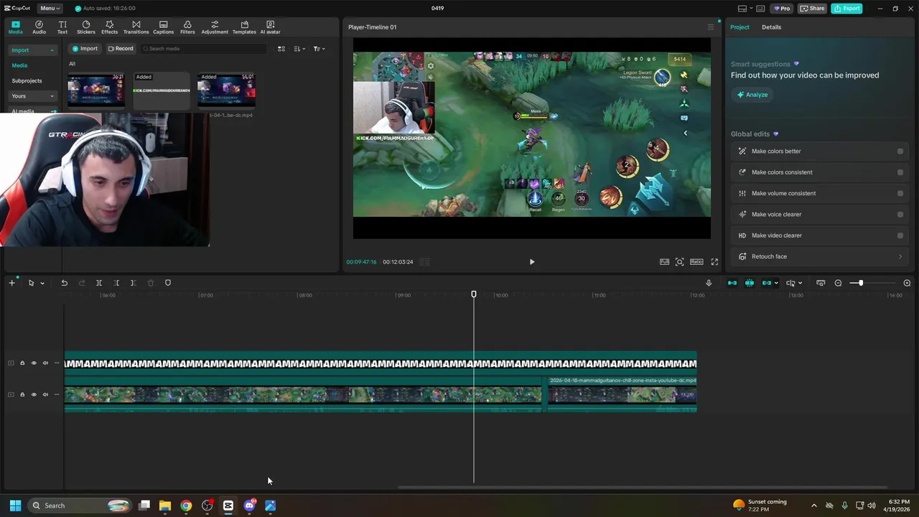
Task: Open the Effects panel
Action: (x=109, y=27)
